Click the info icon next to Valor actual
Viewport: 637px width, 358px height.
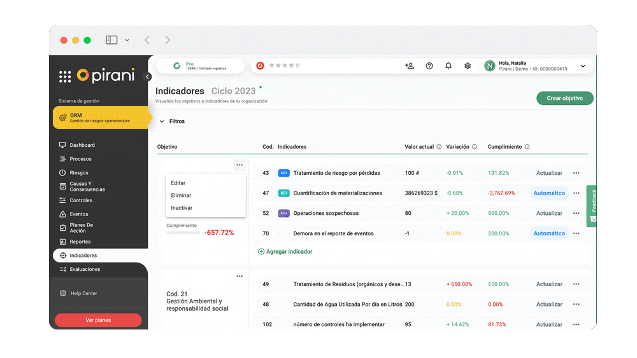click(x=439, y=147)
